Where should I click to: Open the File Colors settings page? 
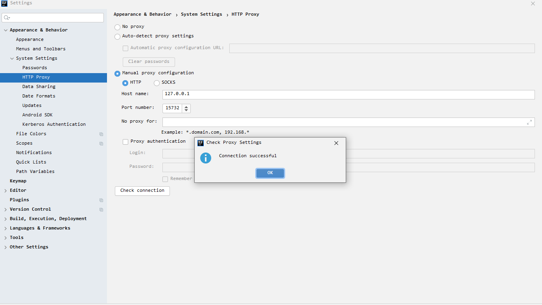coord(31,134)
